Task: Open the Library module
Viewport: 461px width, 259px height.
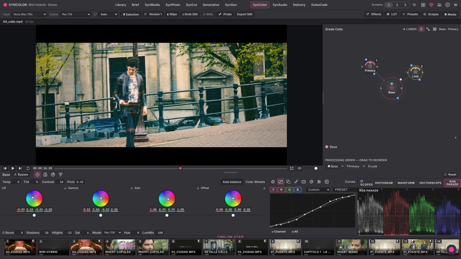Action: [121, 5]
